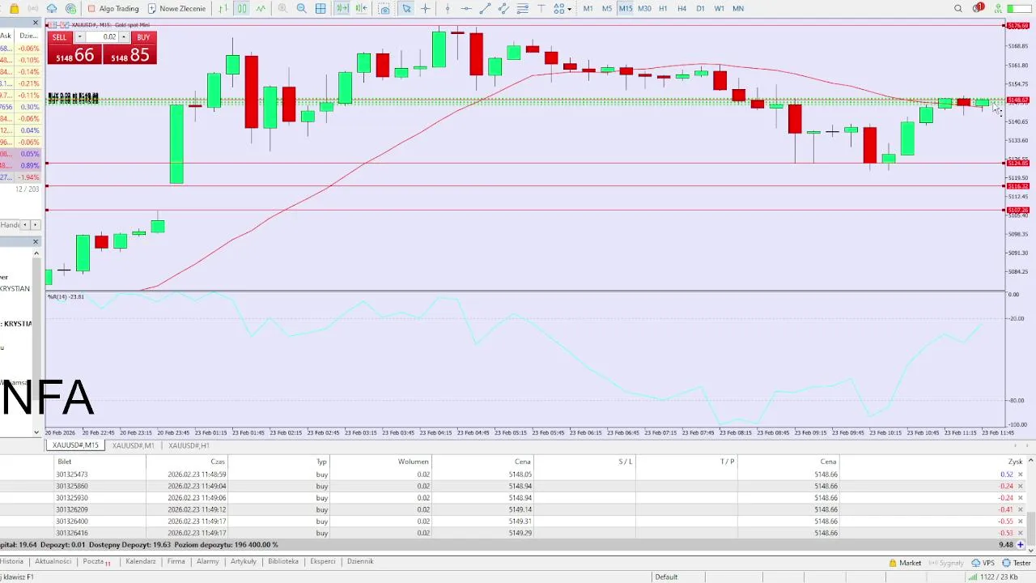Screen dimensions: 1036x583
Task: Zoom in on the chart
Action: 282,9
